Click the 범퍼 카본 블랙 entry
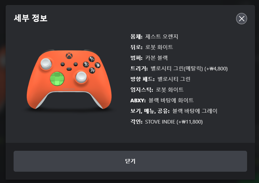259x183 pixels. click(x=149, y=58)
